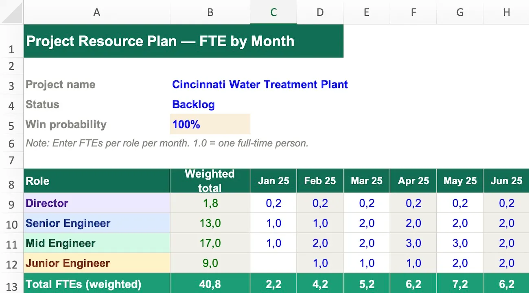Select the italic note text in row 6

point(167,143)
